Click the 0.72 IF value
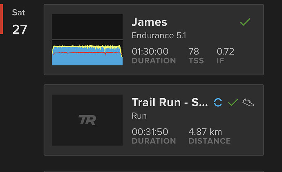The image size is (282, 172). point(225,51)
